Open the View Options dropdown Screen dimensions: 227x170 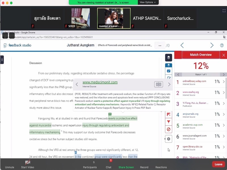click(x=148, y=2)
